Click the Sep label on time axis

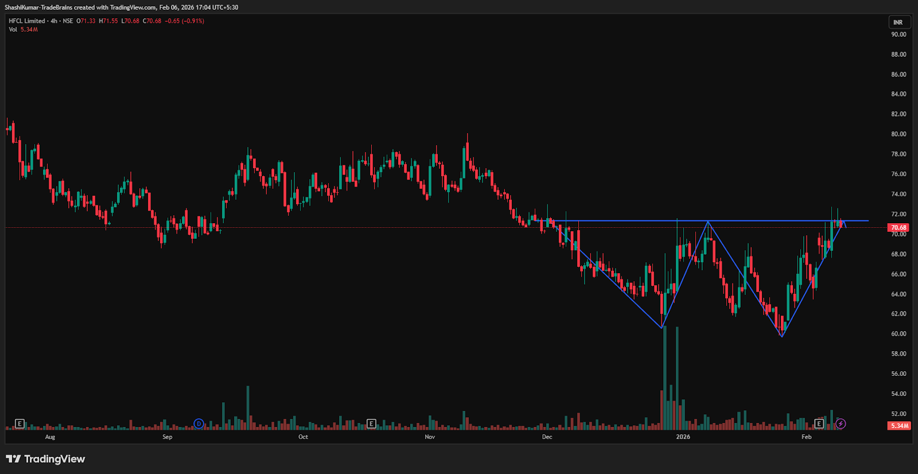(x=167, y=437)
